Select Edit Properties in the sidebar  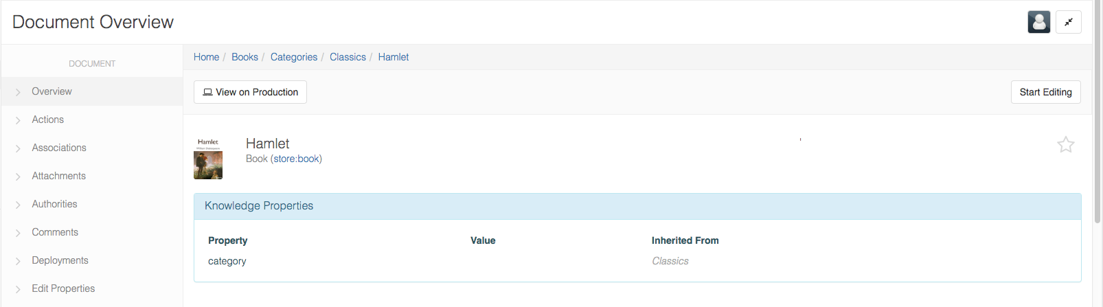click(63, 288)
